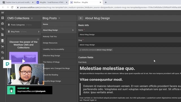Close the Blog Posts panel

click(59, 18)
